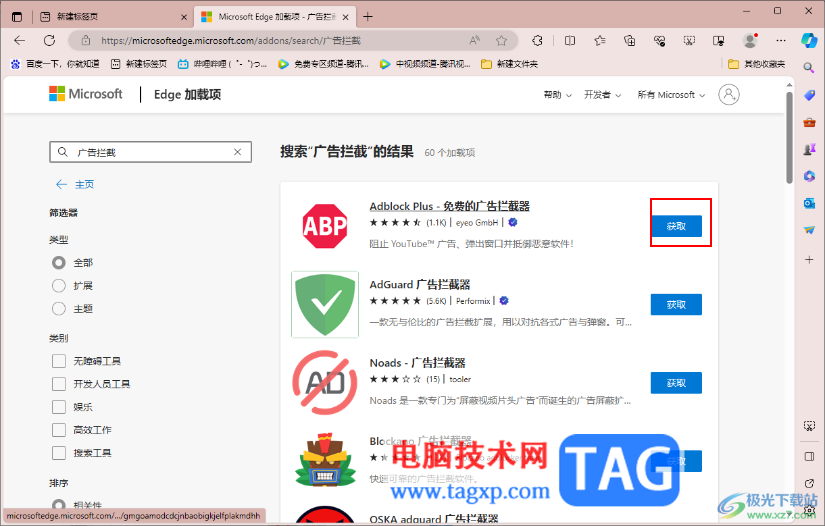825x526 pixels.
Task: Get the Adblock Plus extension
Action: pyautogui.click(x=676, y=226)
